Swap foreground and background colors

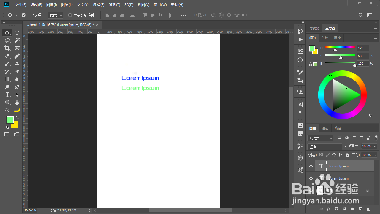click(x=17, y=117)
